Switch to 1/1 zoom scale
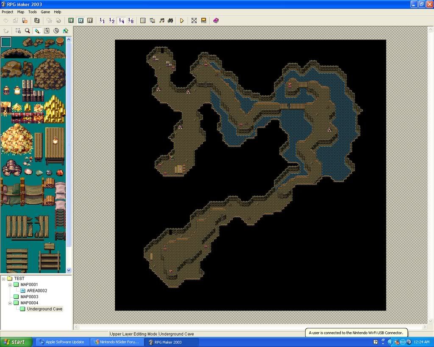This screenshot has width=434, height=347. (102, 20)
